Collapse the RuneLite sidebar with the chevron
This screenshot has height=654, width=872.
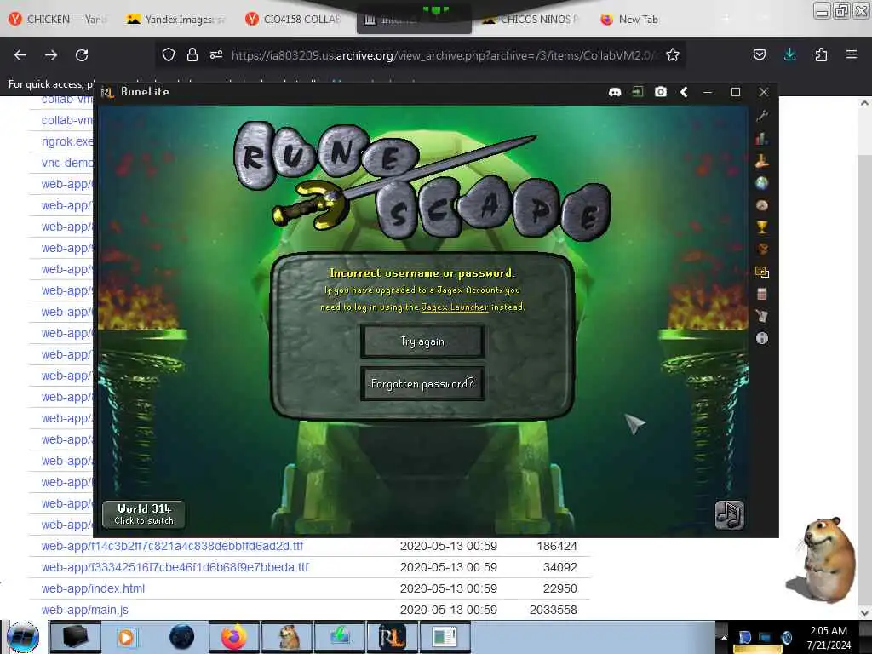click(684, 92)
